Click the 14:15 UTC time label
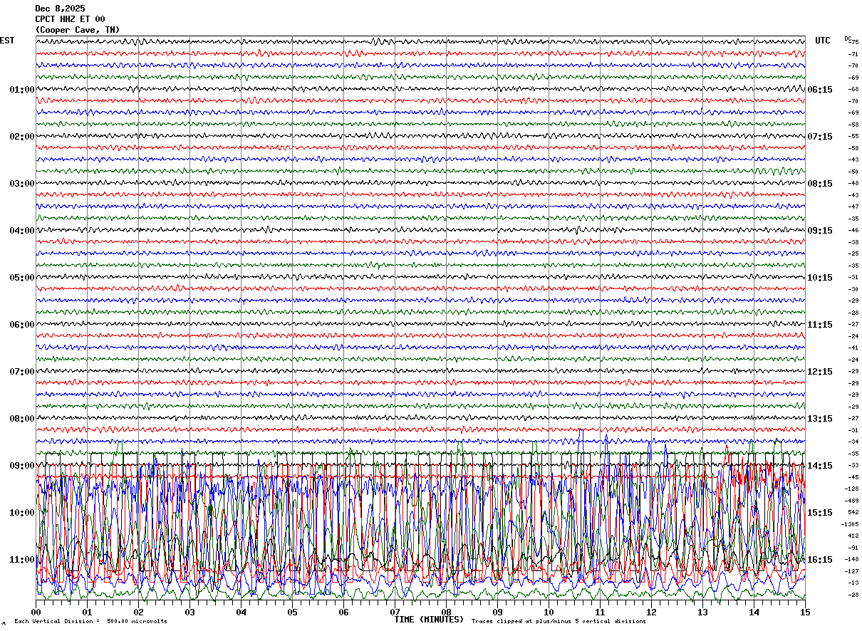 (x=820, y=466)
